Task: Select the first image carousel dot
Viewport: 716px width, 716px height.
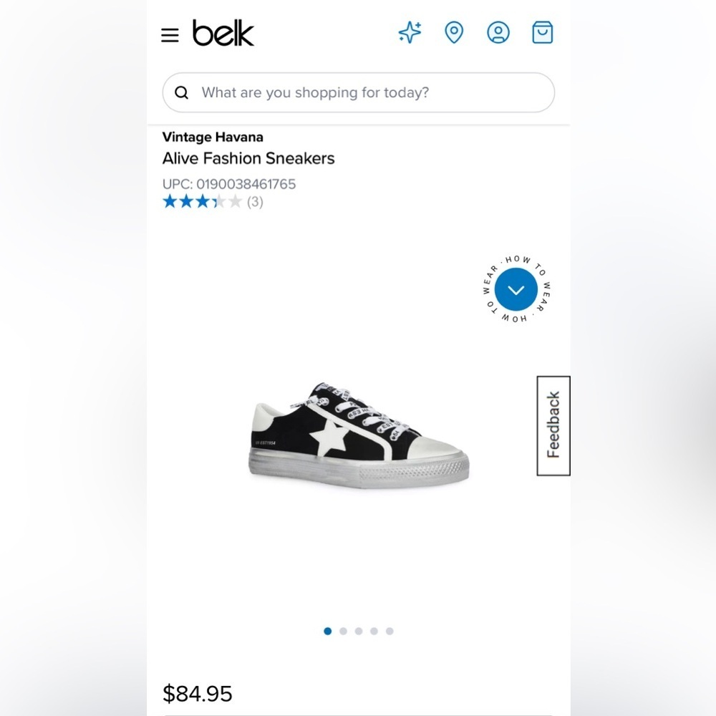Action: (x=328, y=631)
